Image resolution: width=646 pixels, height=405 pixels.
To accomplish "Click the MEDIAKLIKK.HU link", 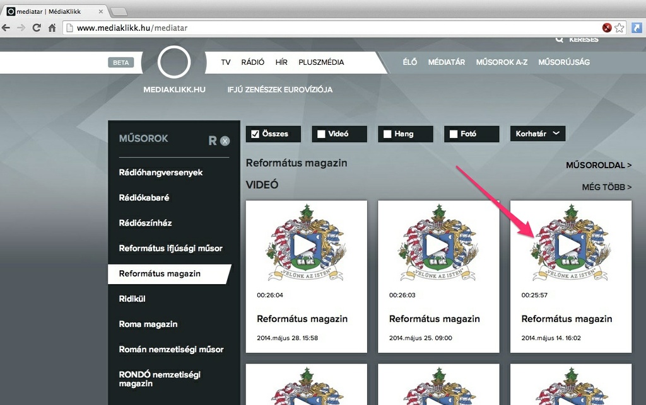I will coord(174,89).
